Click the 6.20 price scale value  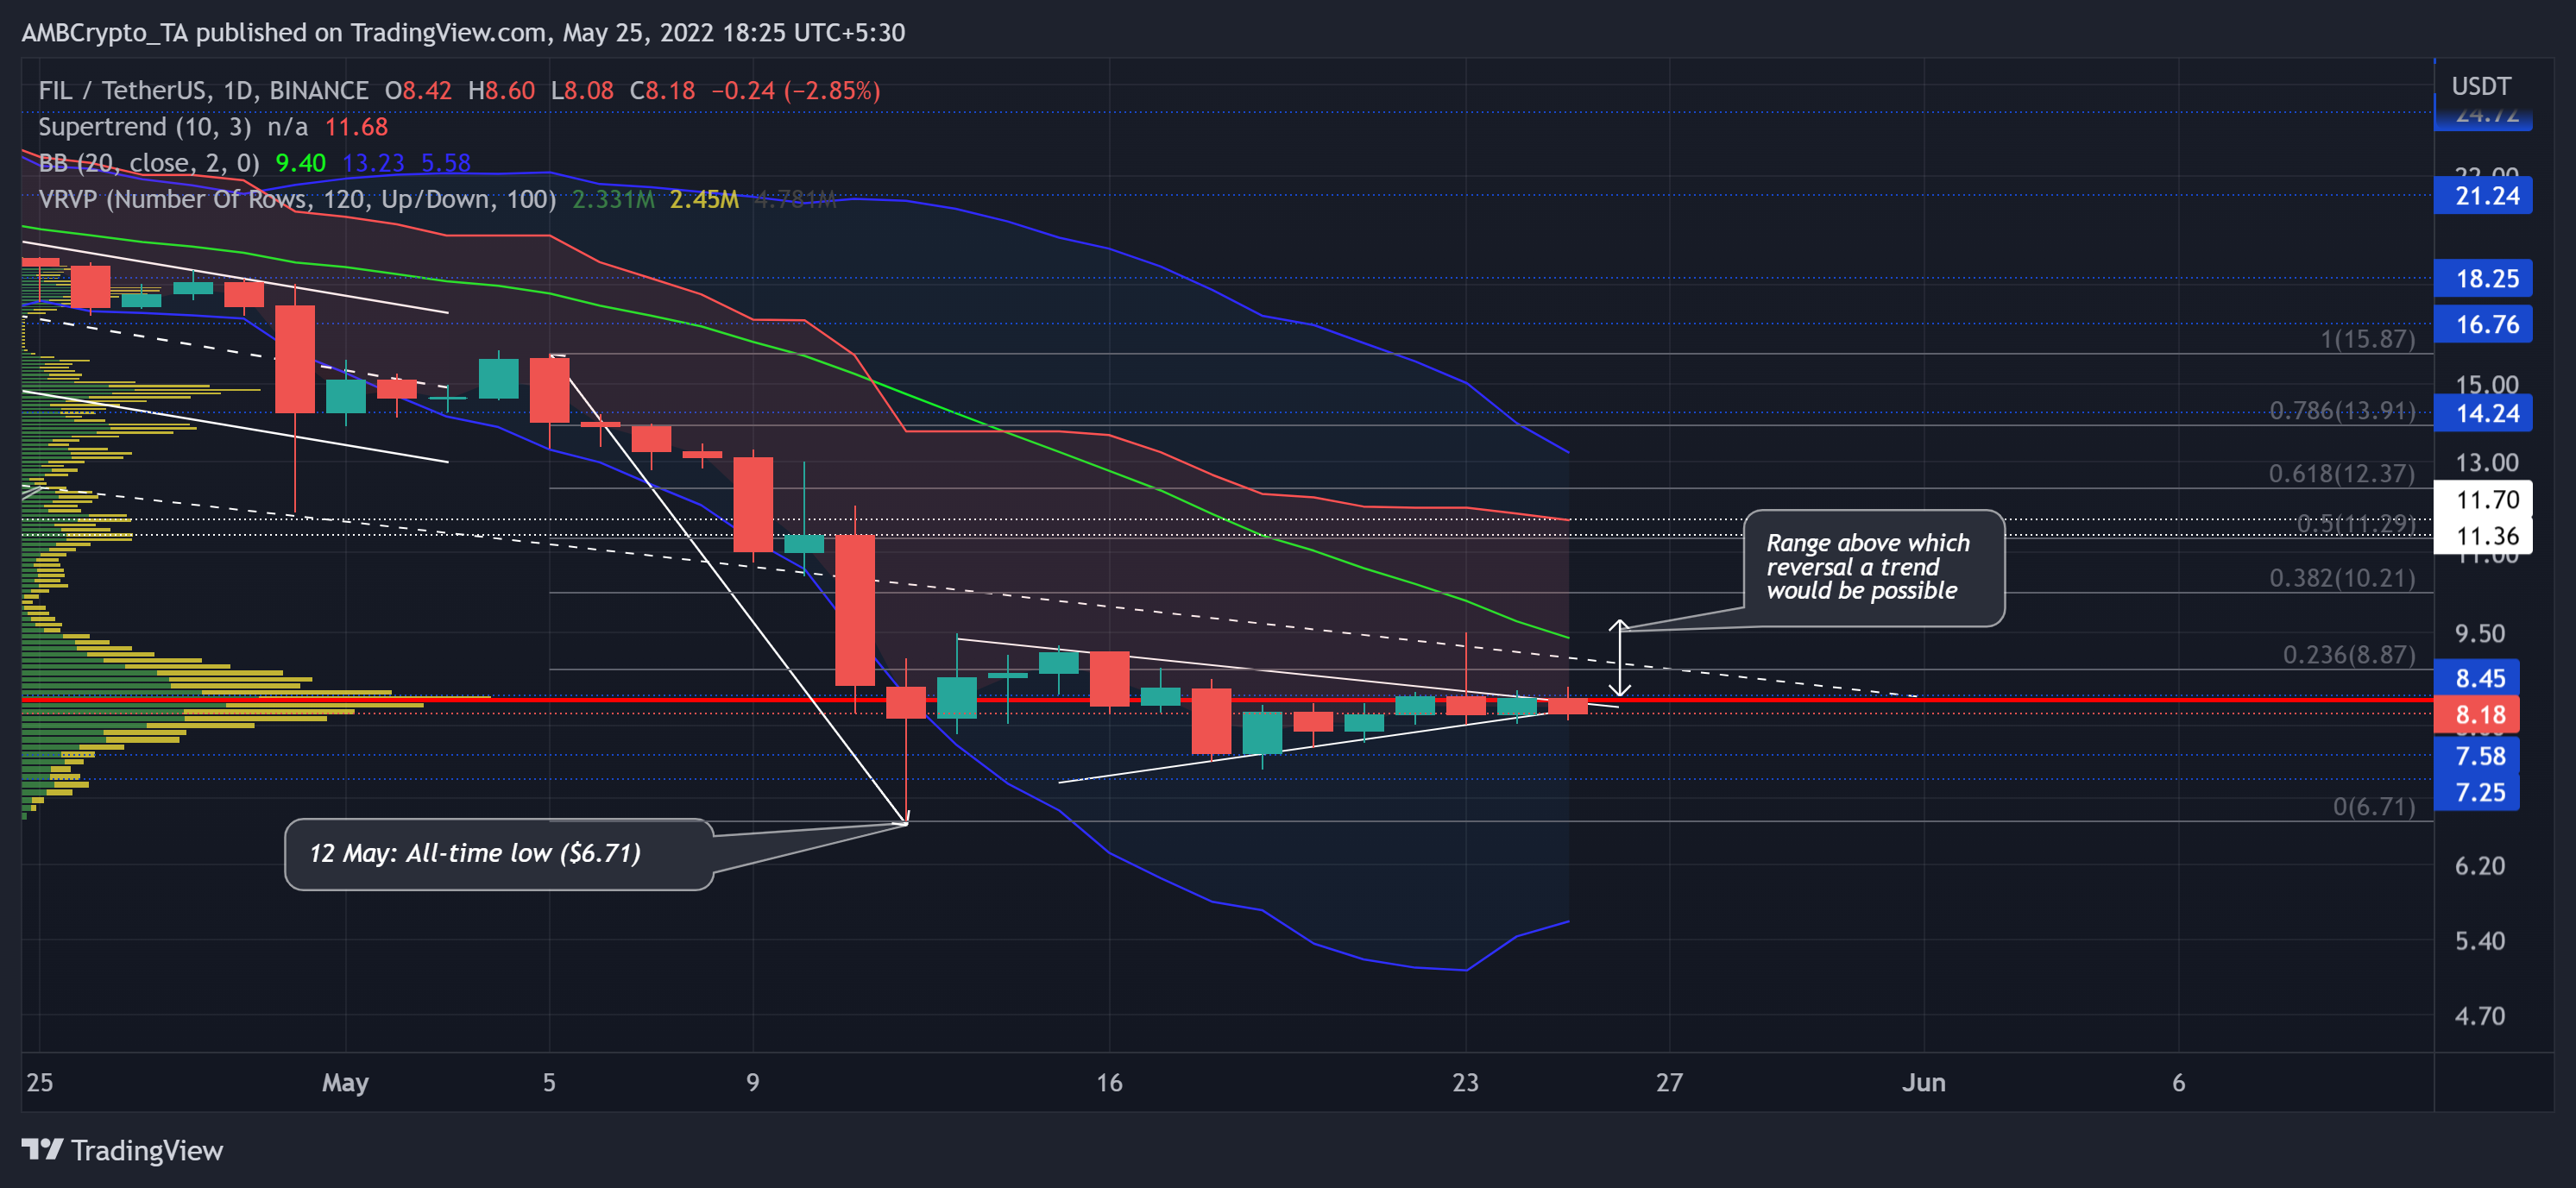point(2480,865)
